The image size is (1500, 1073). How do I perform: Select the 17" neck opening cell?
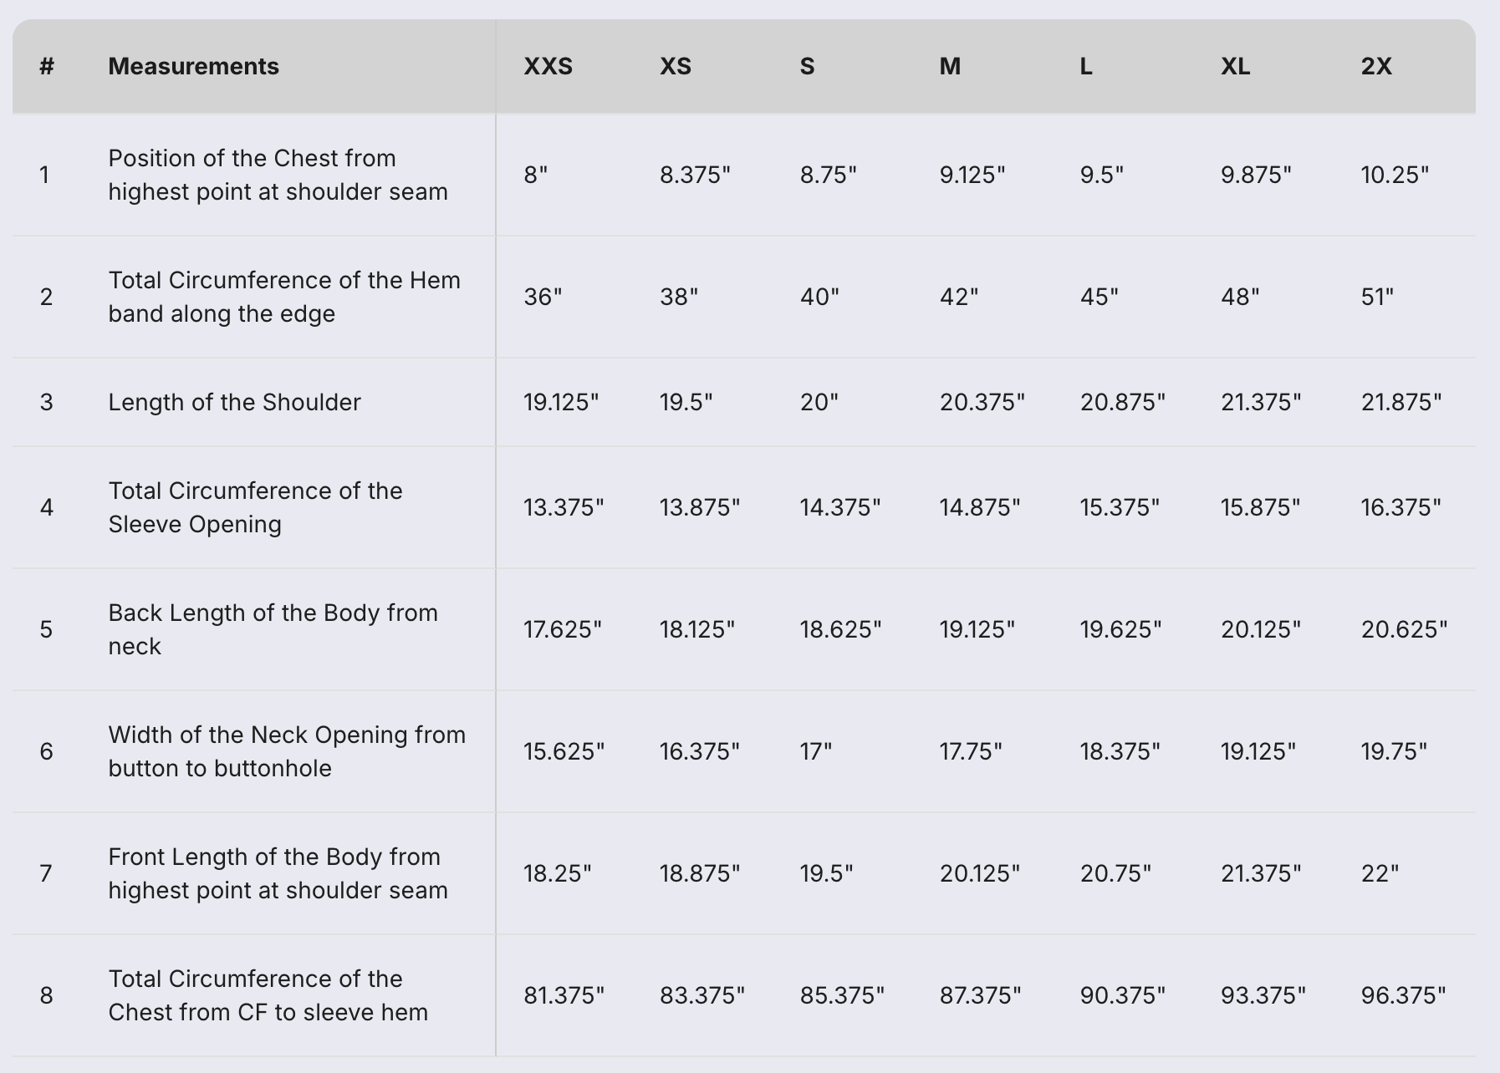(x=815, y=751)
